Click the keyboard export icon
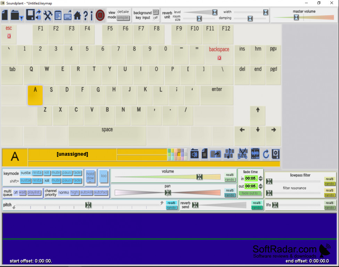The width and height of the screenshot is (339, 267). (x=68, y=15)
